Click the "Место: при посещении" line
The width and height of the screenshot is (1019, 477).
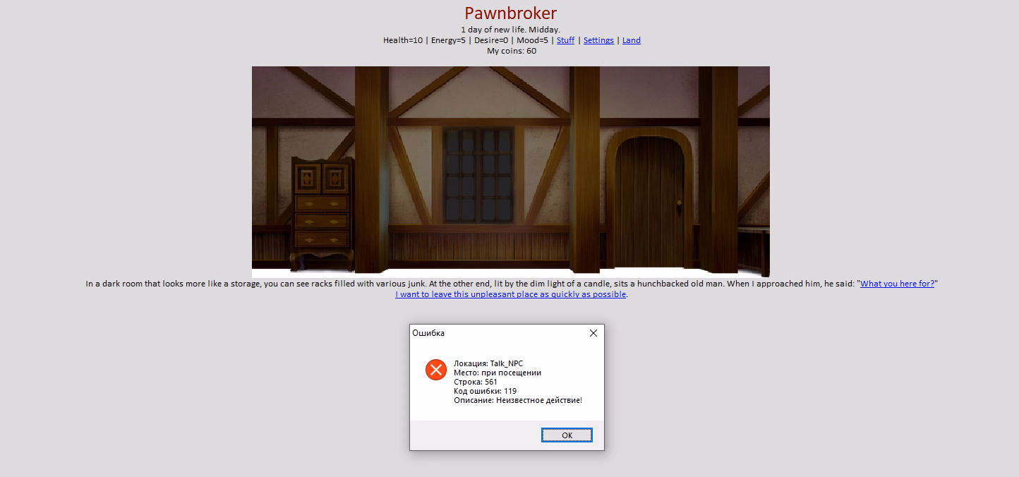click(498, 373)
